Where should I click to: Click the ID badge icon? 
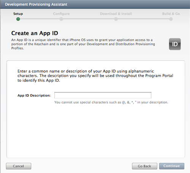tap(175, 44)
